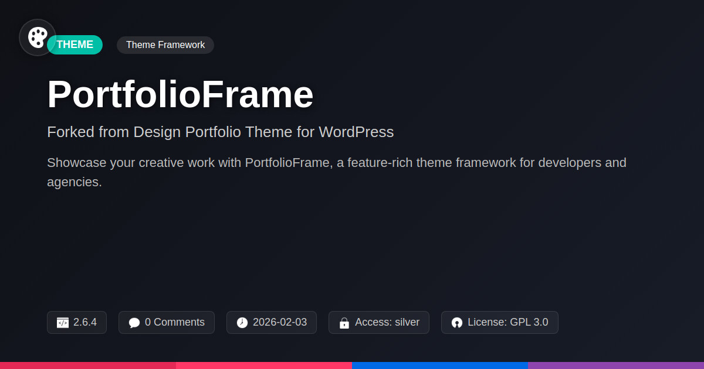Click the 'Forked from Design Portfolio Theme' subtitle
The image size is (704, 369).
[220, 132]
